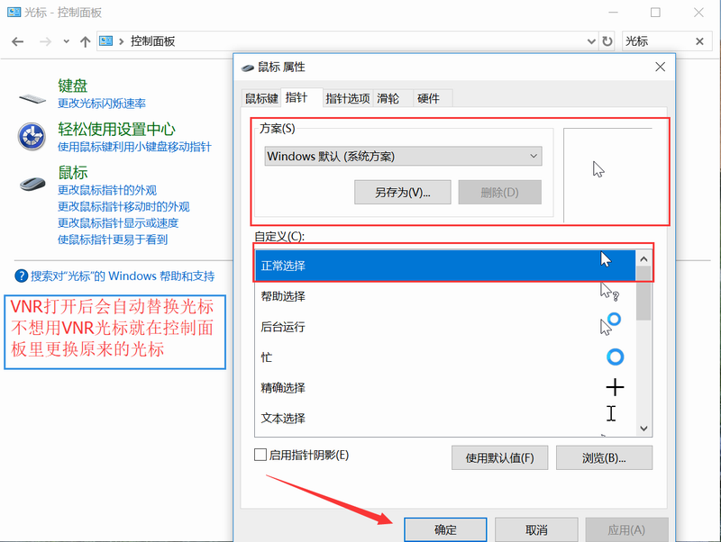Open the Windows 默认 scheme dropdown
721x542 pixels.
point(403,157)
